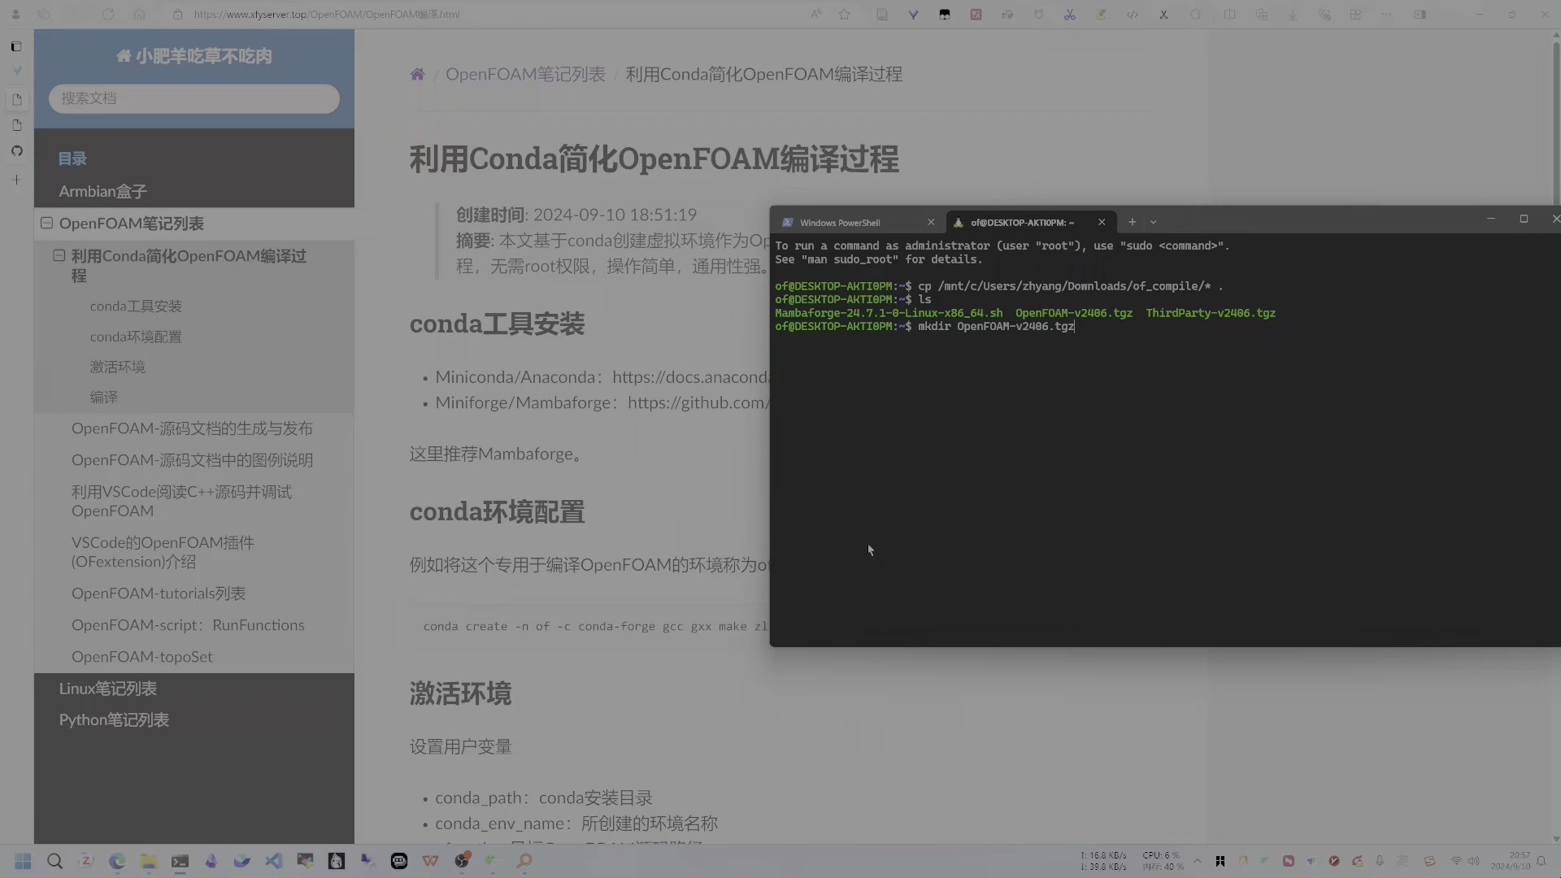Screen dimensions: 1561x878
Task: Click the browser refresh icon
Action: pos(108,15)
